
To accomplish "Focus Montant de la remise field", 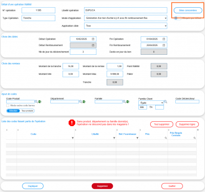I will click(x=115, y=66).
